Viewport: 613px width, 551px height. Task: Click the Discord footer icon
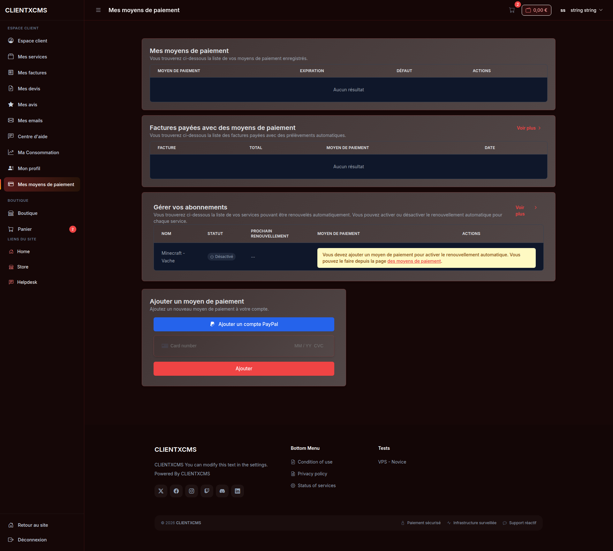(x=222, y=491)
